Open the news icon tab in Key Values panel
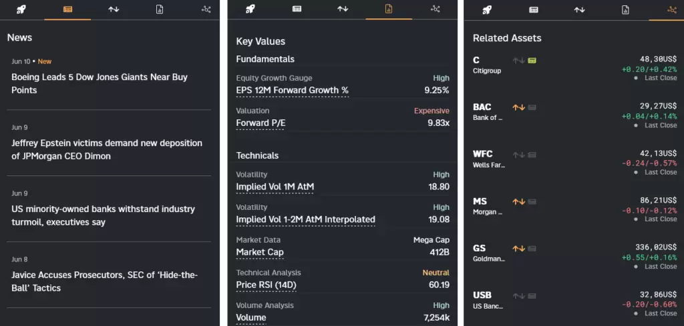This screenshot has height=326, width=684. [297, 9]
